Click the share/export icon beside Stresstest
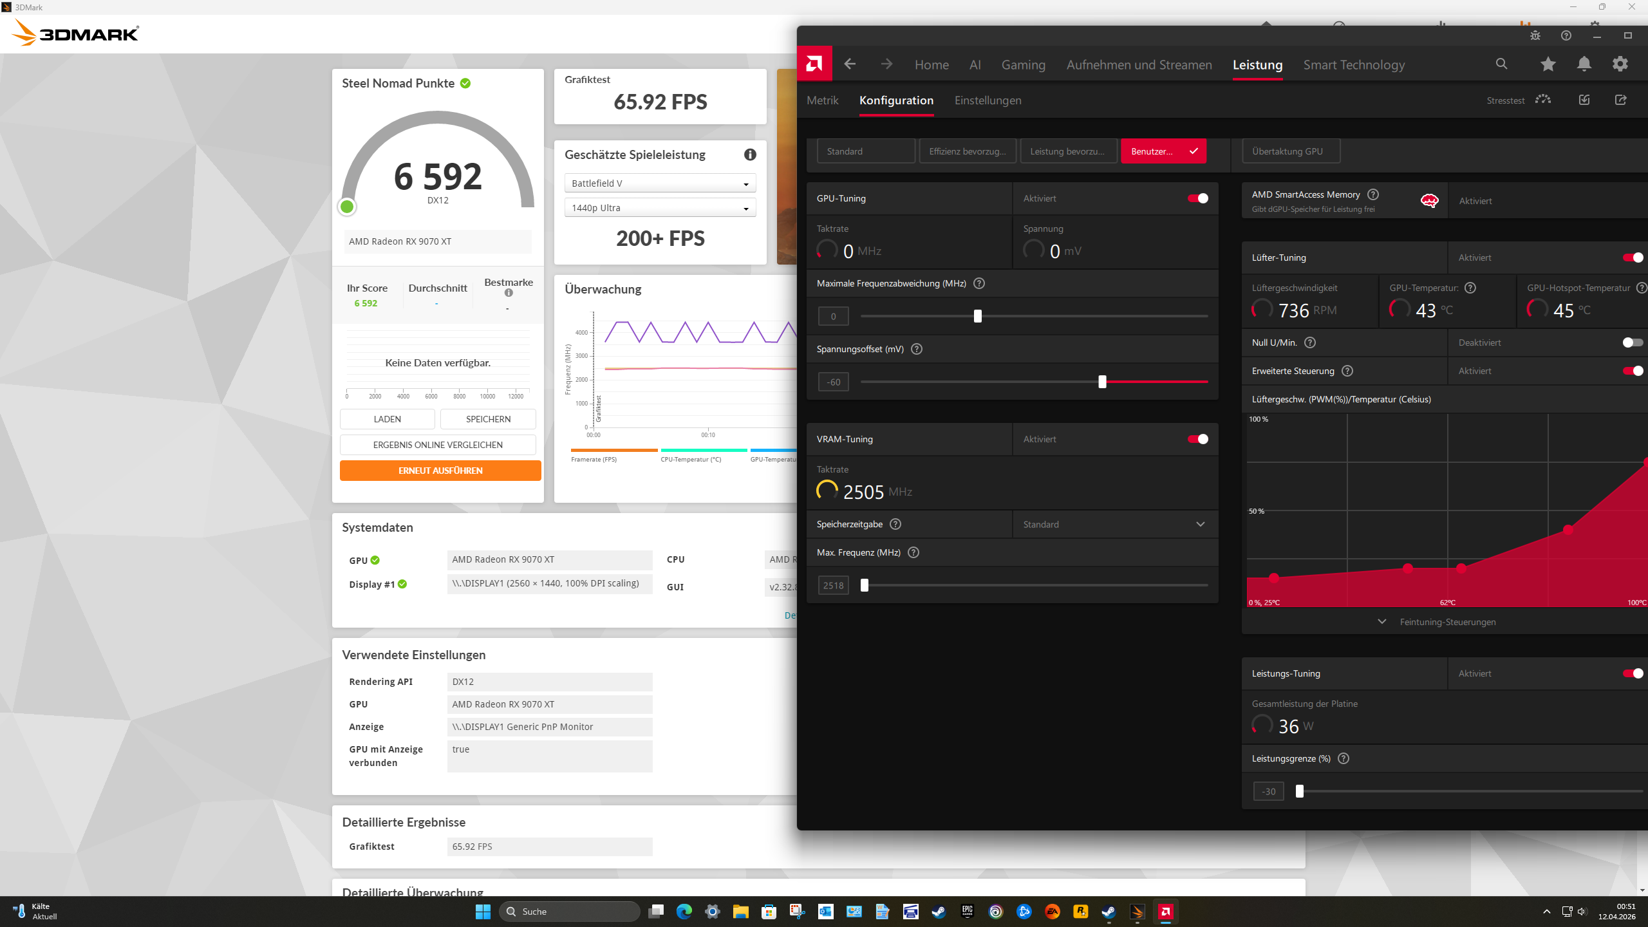Viewport: 1648px width, 927px height. [x=1621, y=100]
